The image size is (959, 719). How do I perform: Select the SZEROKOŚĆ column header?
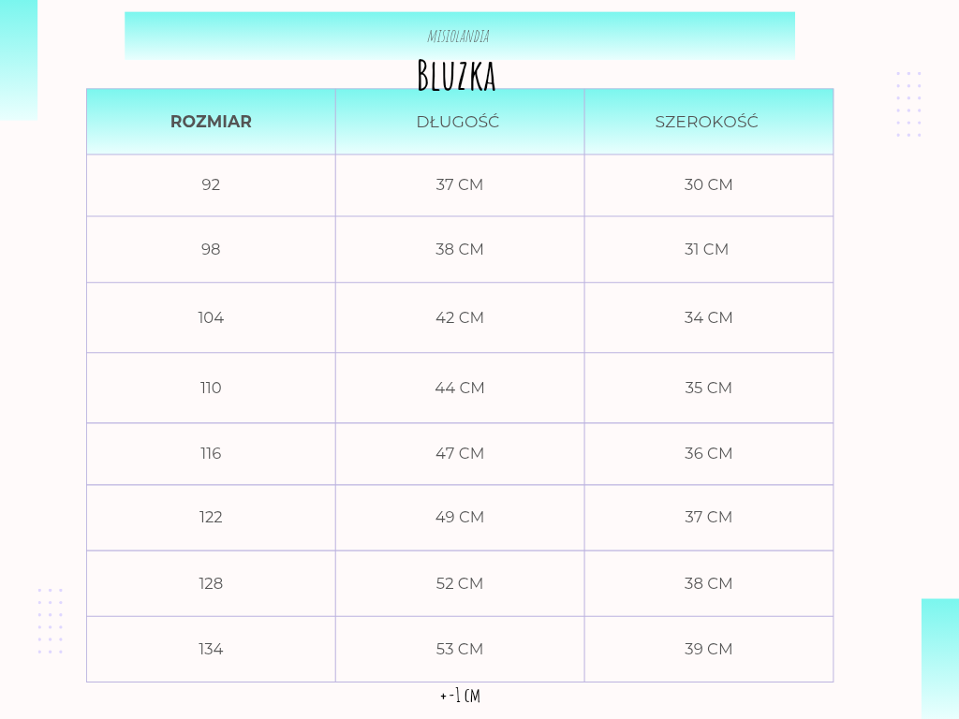tap(707, 122)
